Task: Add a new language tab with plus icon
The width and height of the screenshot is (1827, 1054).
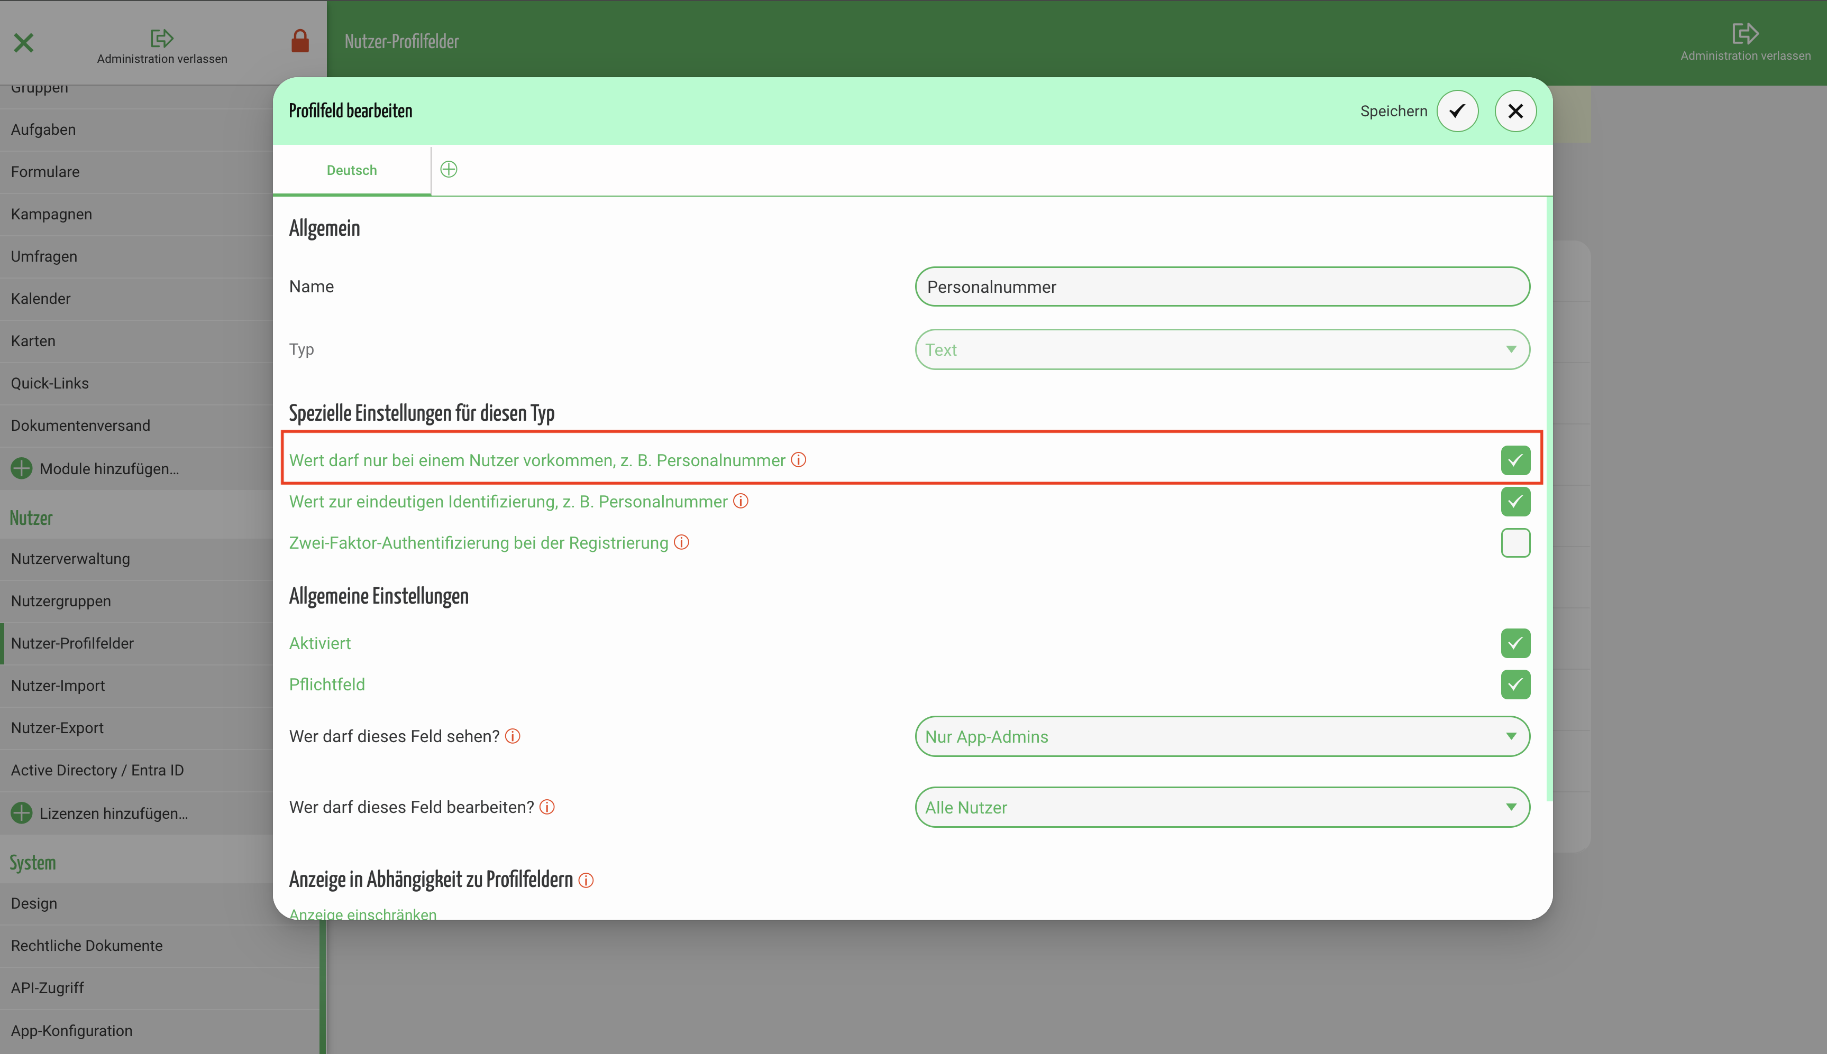Action: (449, 169)
